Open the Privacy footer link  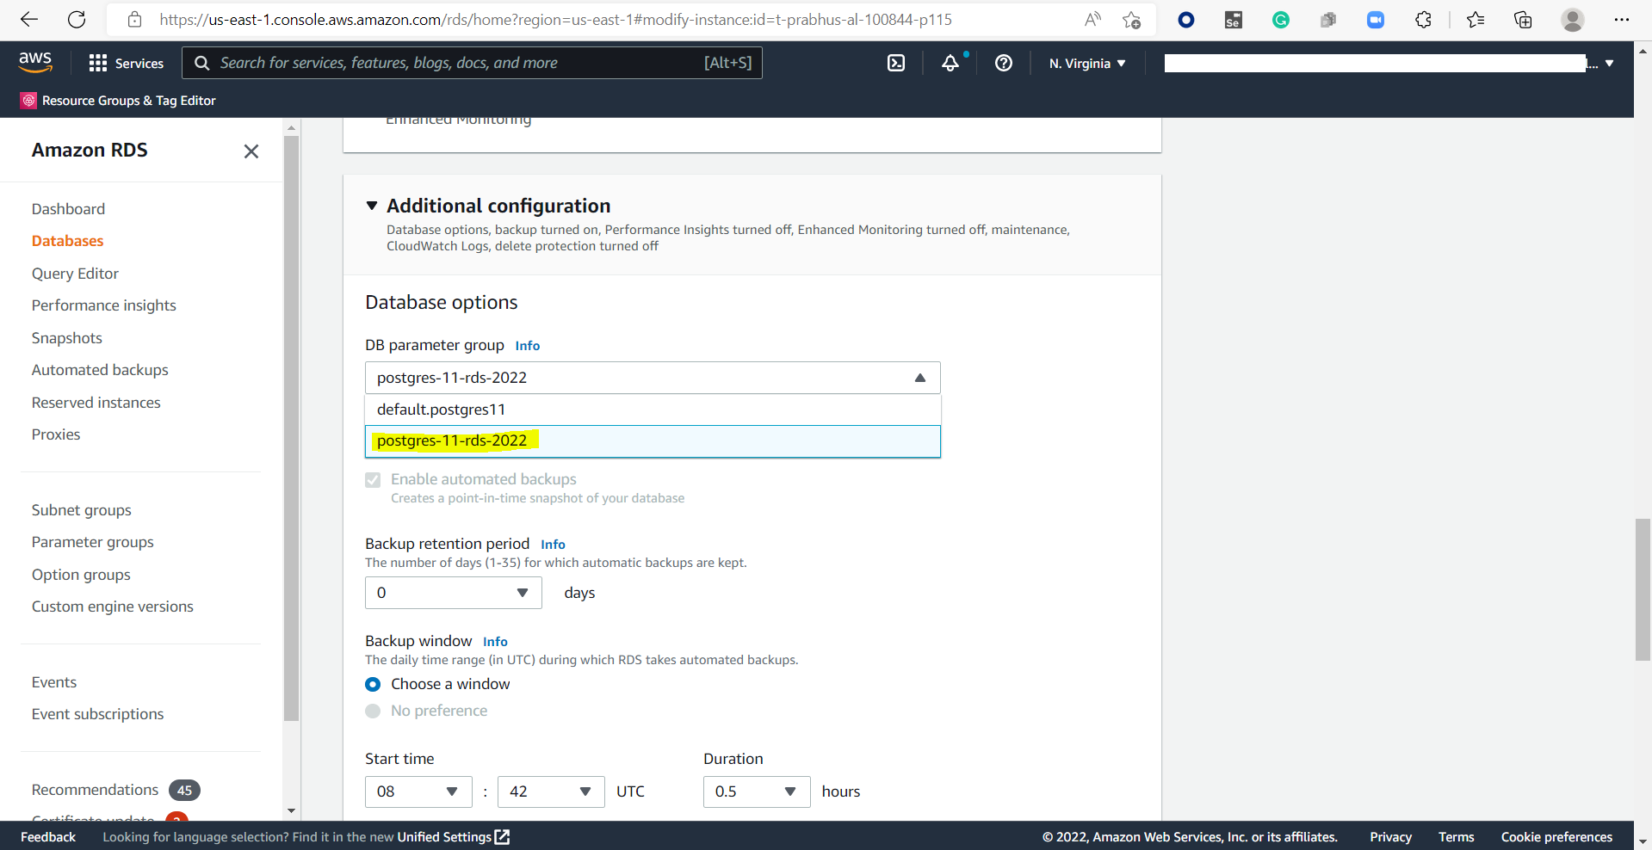coord(1390,837)
